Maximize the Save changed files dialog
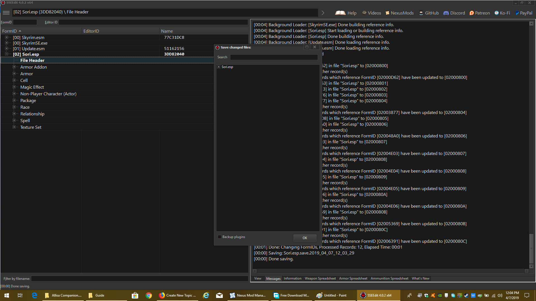536x301 pixels. (307, 47)
